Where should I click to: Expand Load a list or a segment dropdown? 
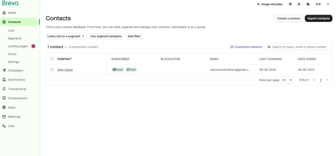click(66, 36)
